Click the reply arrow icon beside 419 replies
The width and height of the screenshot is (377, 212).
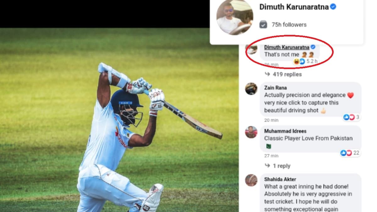267,74
